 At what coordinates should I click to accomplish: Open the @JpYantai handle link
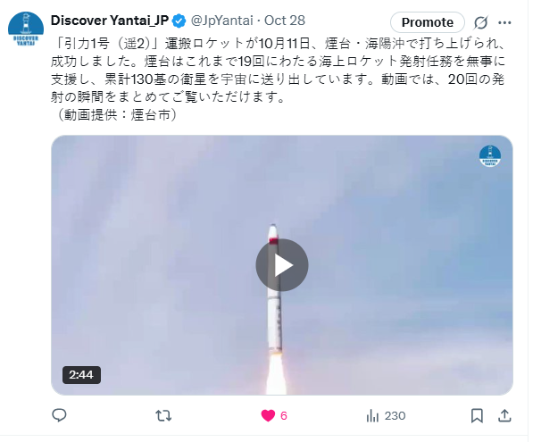[222, 21]
